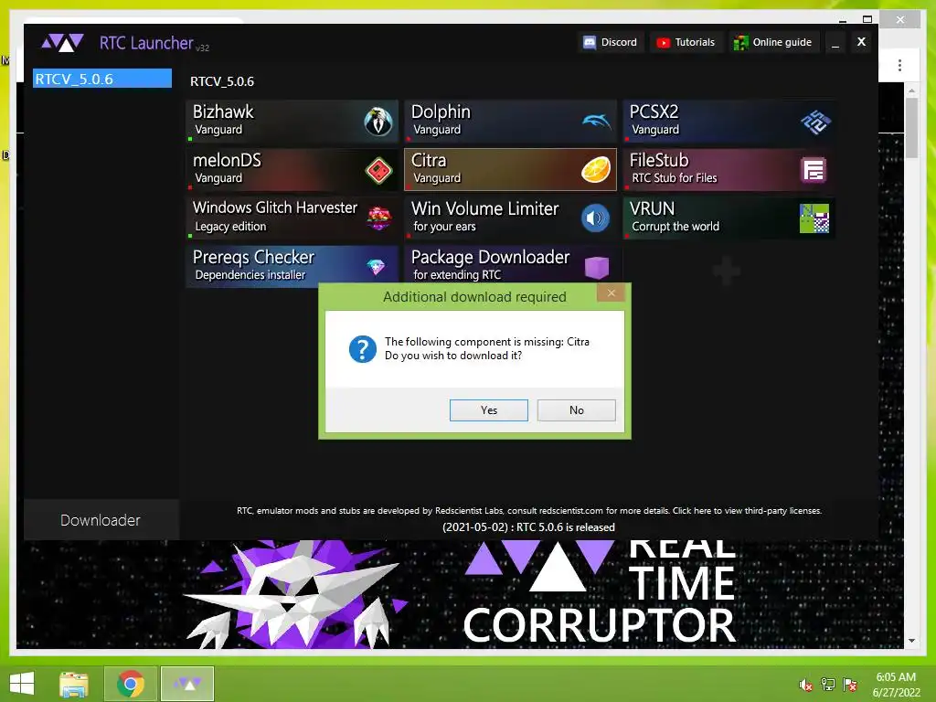This screenshot has height=702, width=936.
Task: Click the Discord logo icon
Action: 590,42
